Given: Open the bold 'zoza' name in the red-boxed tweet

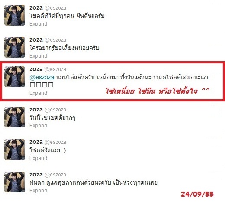Looking at the screenshot, I should coord(36,69).
